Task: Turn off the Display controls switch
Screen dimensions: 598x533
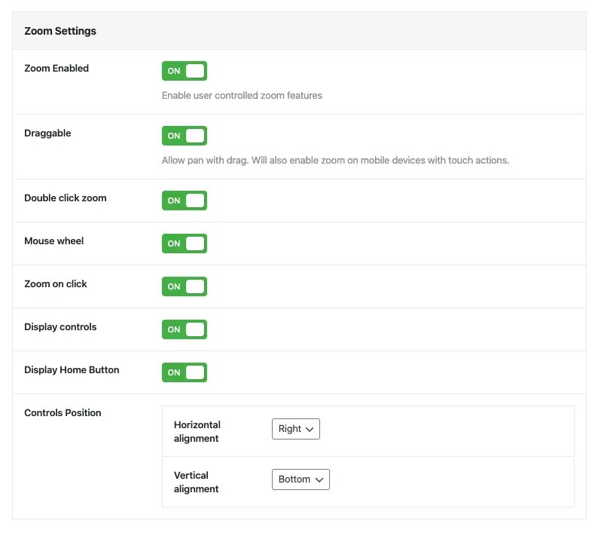Action: tap(185, 329)
